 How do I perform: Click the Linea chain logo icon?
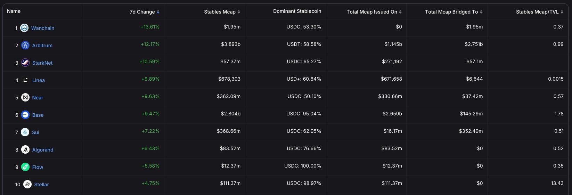[x=25, y=80]
